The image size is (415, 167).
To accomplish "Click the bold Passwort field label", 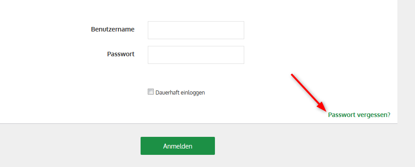I will (x=121, y=54).
